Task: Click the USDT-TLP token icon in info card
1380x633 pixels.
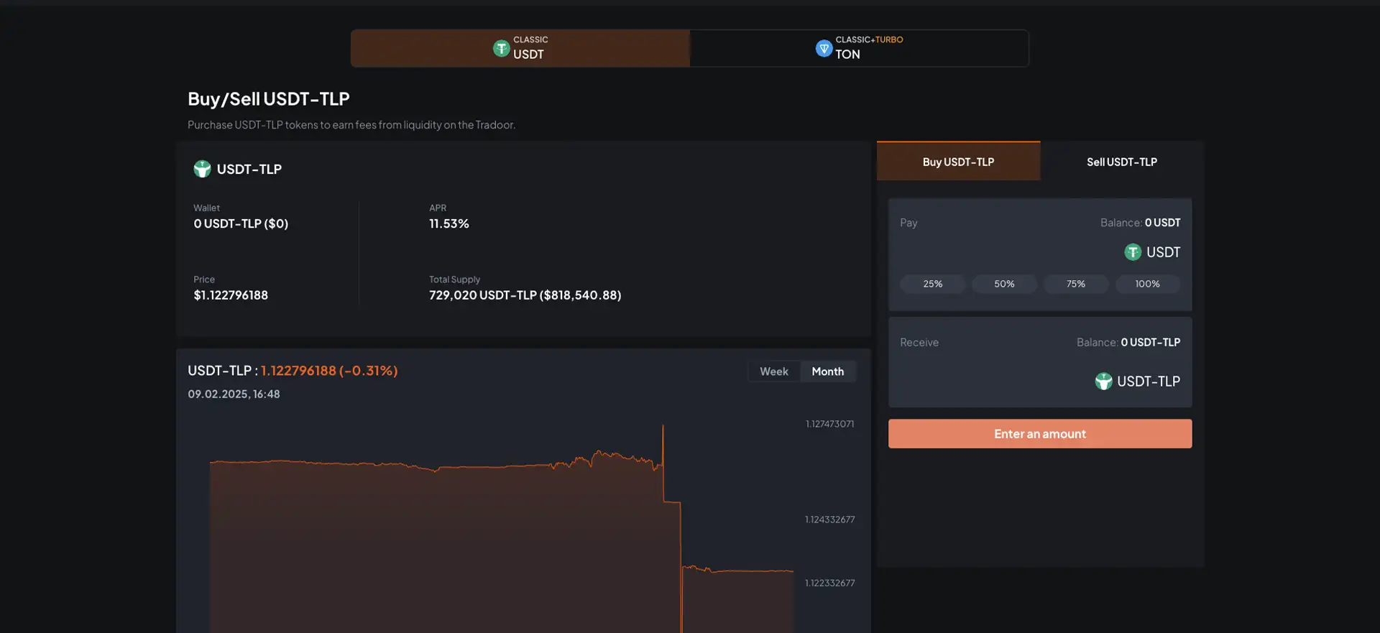Action: tap(202, 169)
